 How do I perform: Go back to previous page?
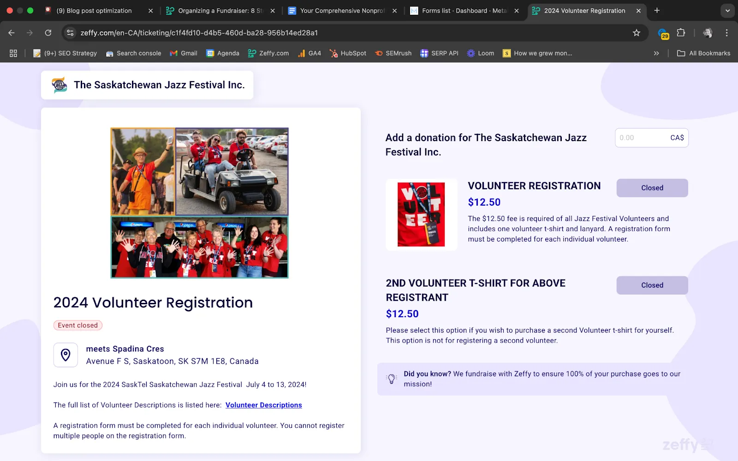pyautogui.click(x=12, y=33)
